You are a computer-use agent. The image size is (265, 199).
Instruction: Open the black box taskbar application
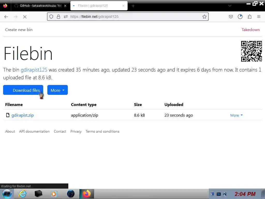click(x=38, y=194)
